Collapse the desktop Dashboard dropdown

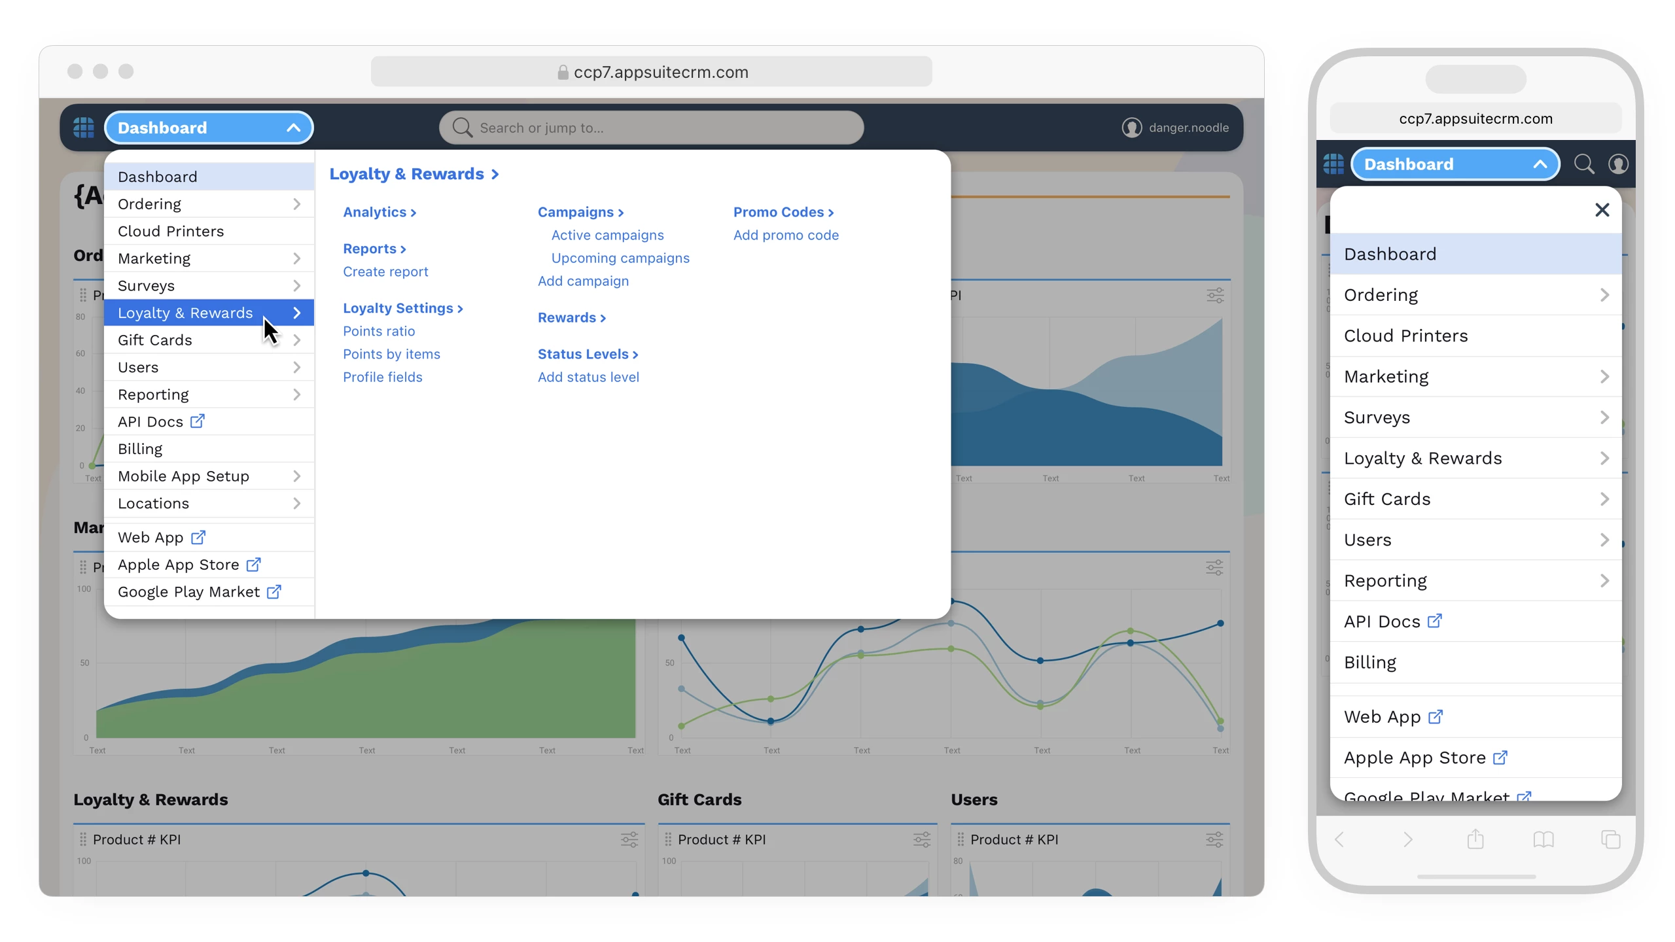[x=294, y=128]
